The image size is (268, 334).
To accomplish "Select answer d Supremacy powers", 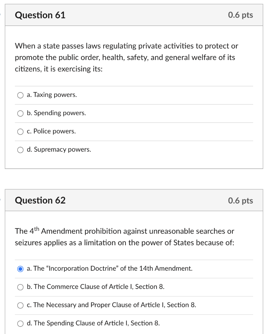I will coord(20,150).
